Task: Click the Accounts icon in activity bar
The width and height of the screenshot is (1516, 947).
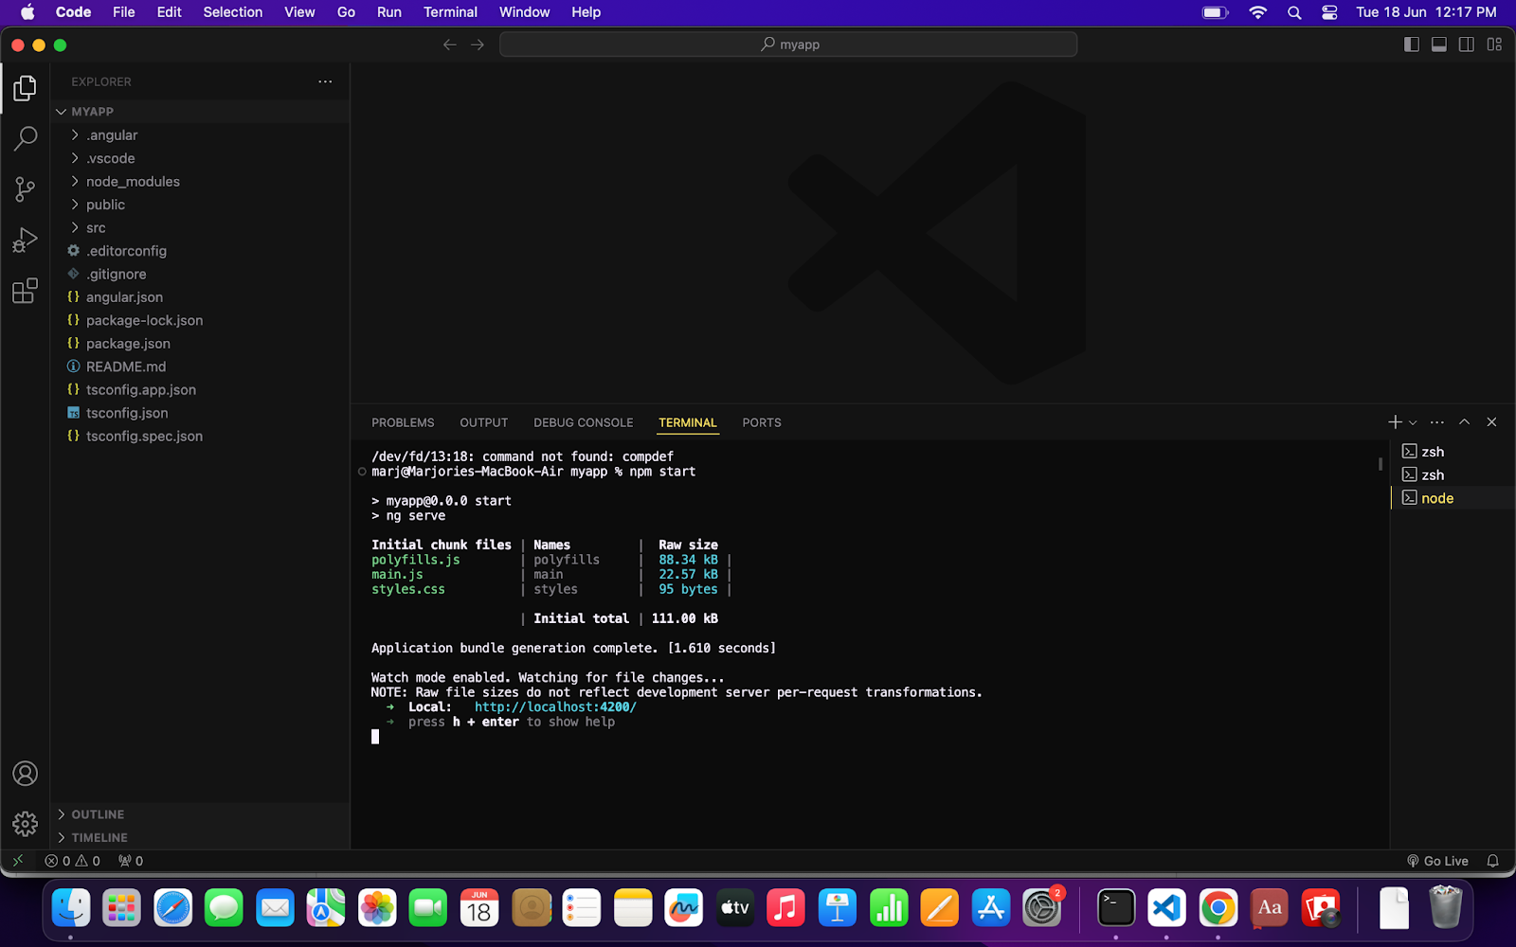Action: pos(26,774)
